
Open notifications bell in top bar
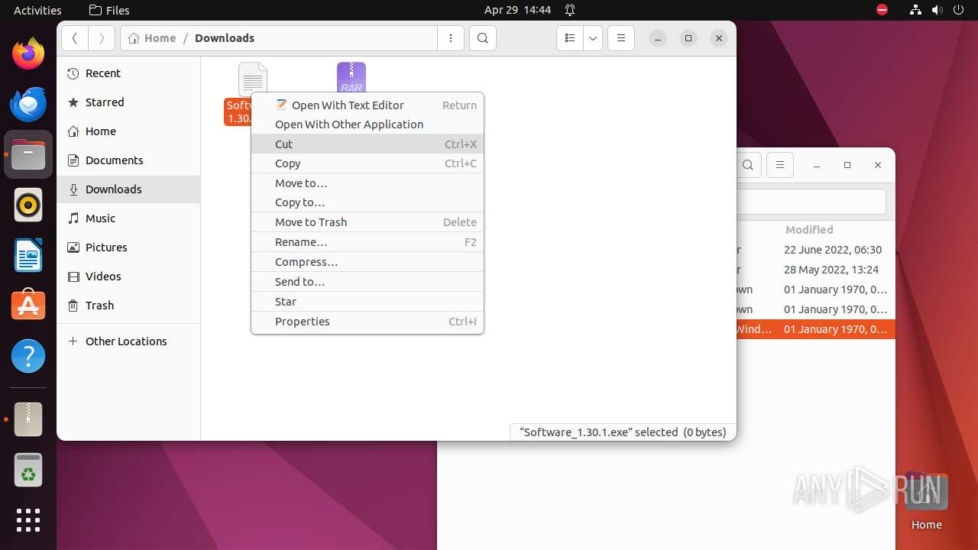coord(570,10)
